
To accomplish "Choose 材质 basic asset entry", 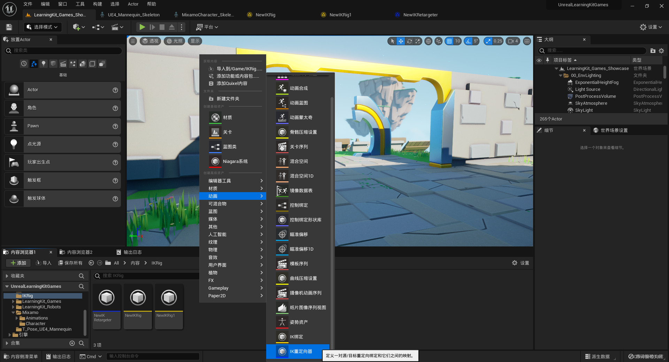I will click(233, 118).
